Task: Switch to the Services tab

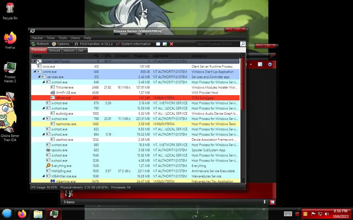Action: pyautogui.click(x=54, y=50)
